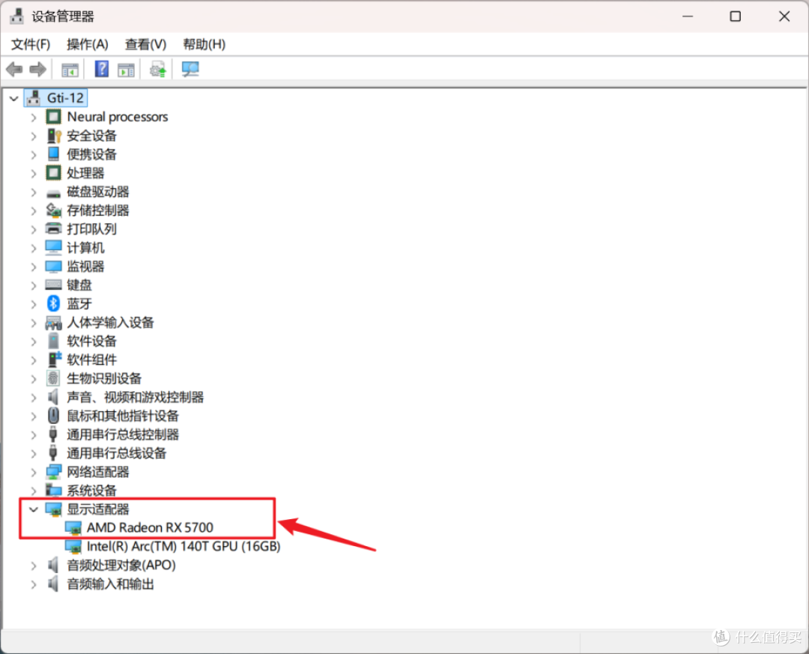Open the 操作(A) menu

click(x=87, y=44)
